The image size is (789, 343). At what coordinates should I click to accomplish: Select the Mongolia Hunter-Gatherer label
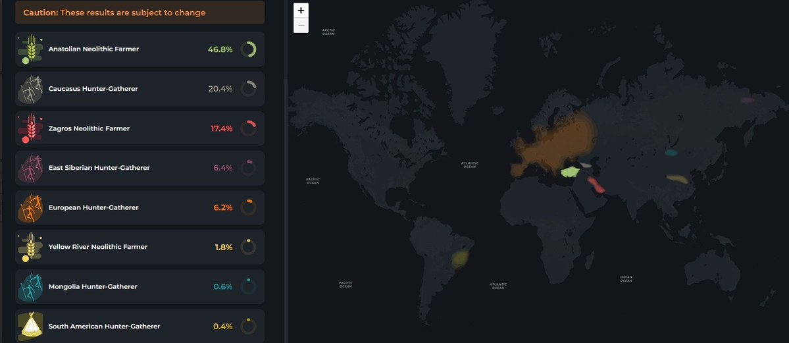click(x=93, y=286)
